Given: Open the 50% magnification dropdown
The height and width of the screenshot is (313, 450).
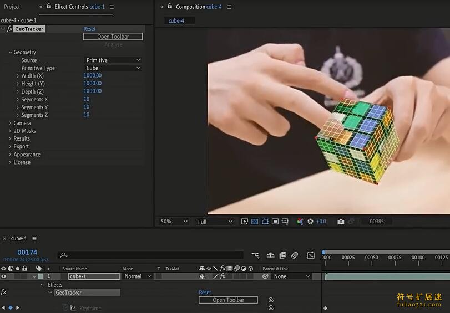Looking at the screenshot, I should click(x=174, y=222).
